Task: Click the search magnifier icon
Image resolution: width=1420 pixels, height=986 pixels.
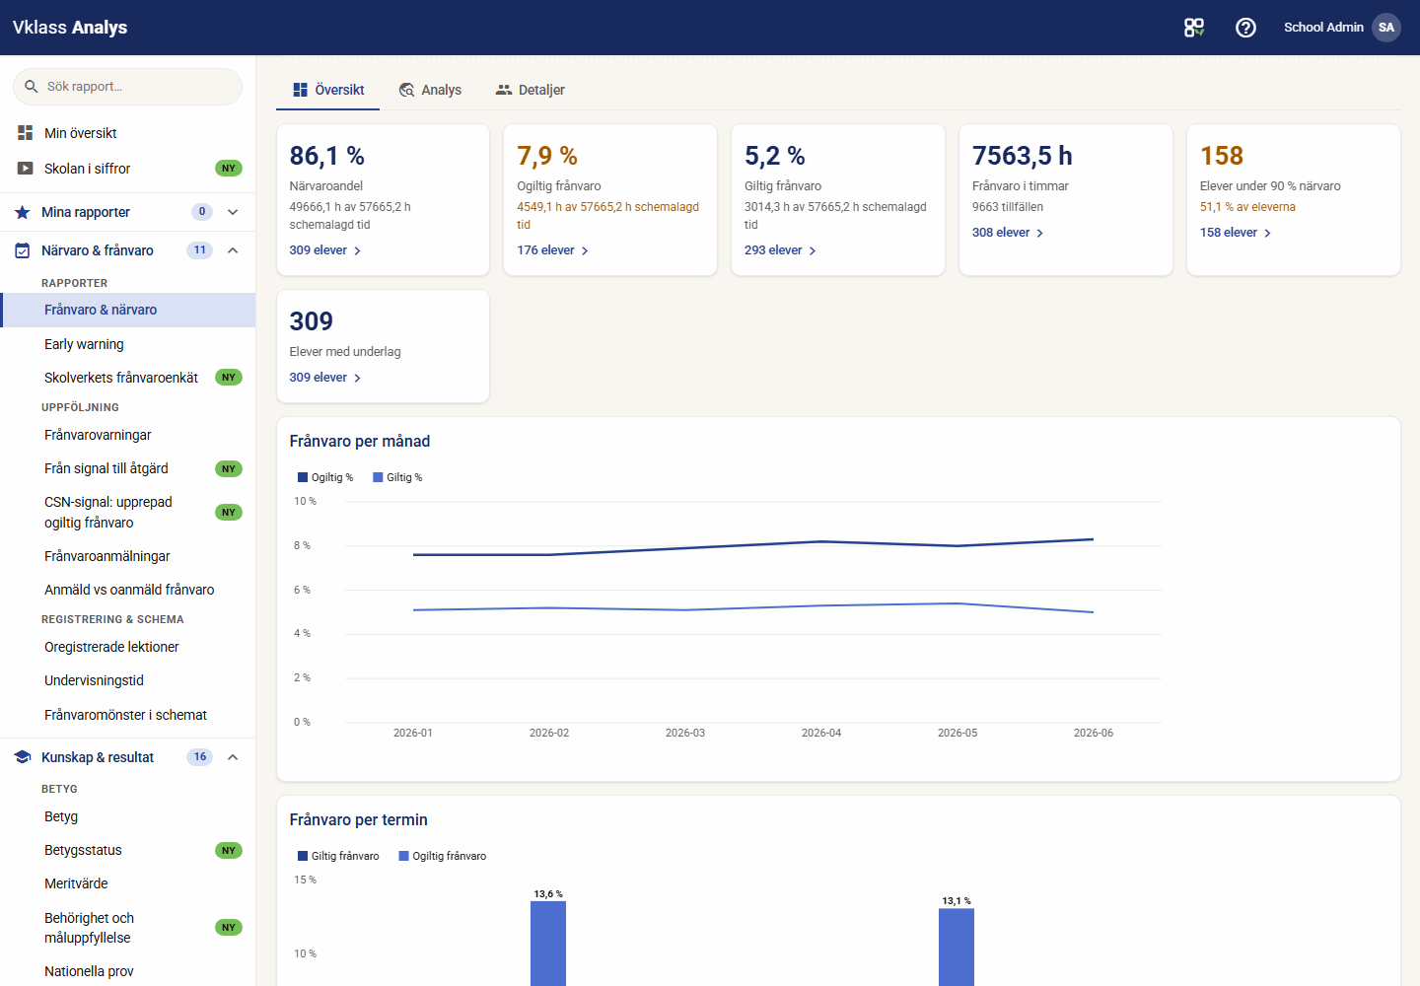Action: point(32,87)
